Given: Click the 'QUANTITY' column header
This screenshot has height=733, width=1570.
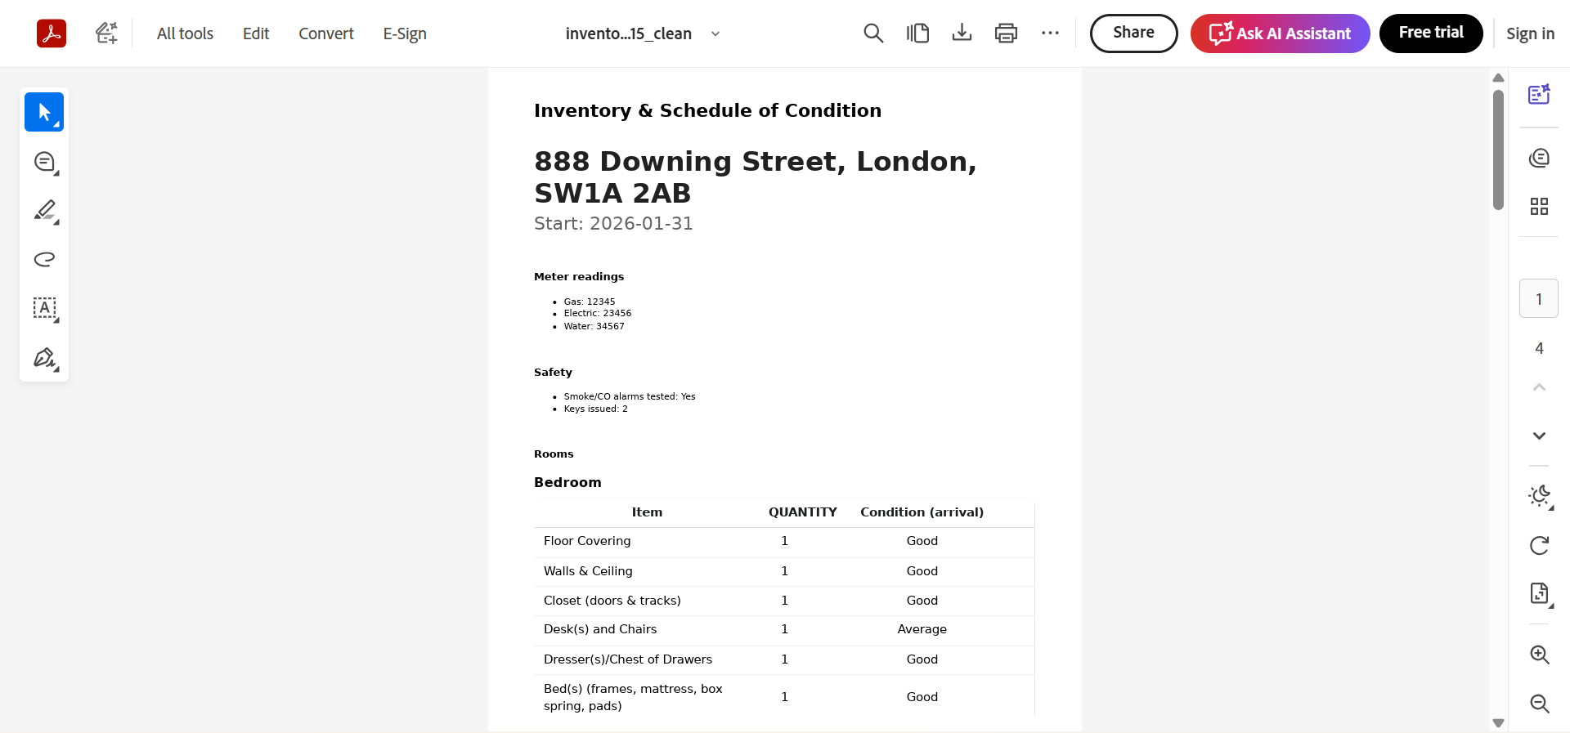Looking at the screenshot, I should (802, 512).
